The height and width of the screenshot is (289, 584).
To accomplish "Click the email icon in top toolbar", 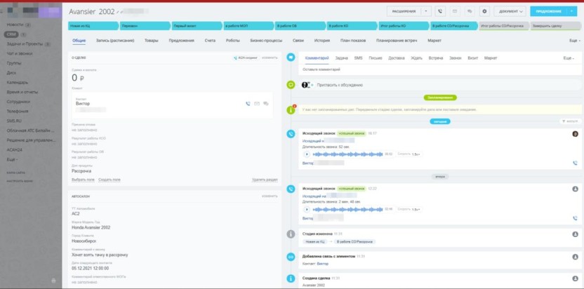I will 455,11.
